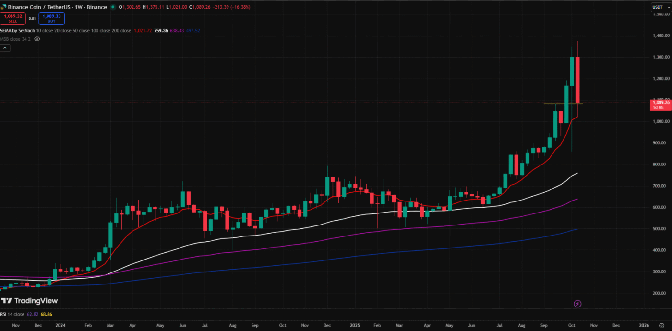Image resolution: width=672 pixels, height=331 pixels.
Task: Click the 497.52 blue EMA value
Action: (193, 31)
